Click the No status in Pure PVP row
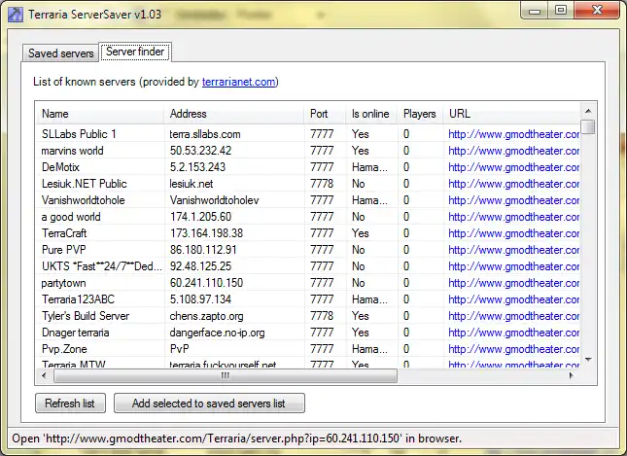627x456 pixels. 359,250
